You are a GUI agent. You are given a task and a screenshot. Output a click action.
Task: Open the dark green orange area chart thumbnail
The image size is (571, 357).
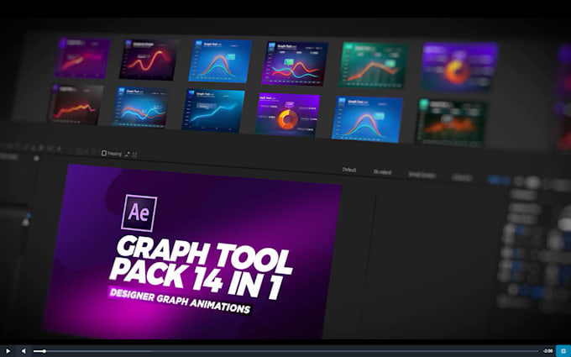pos(452,122)
